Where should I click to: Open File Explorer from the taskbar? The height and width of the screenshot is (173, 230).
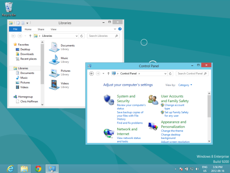click(x=24, y=169)
